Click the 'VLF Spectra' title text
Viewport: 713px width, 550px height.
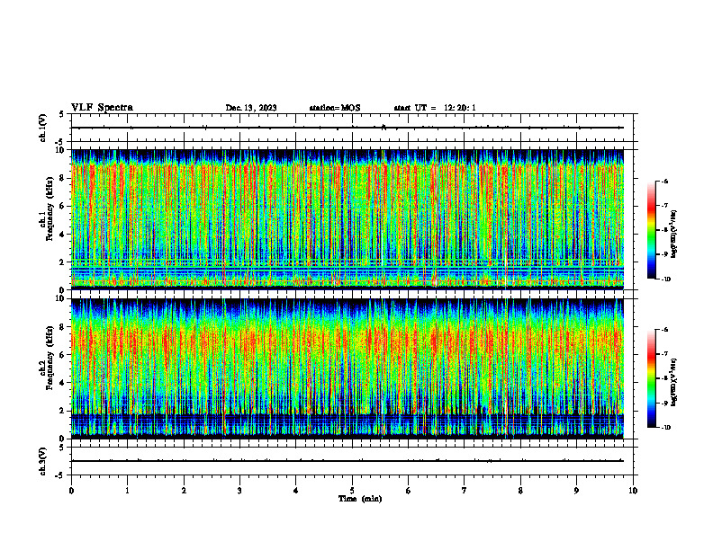[x=102, y=108]
